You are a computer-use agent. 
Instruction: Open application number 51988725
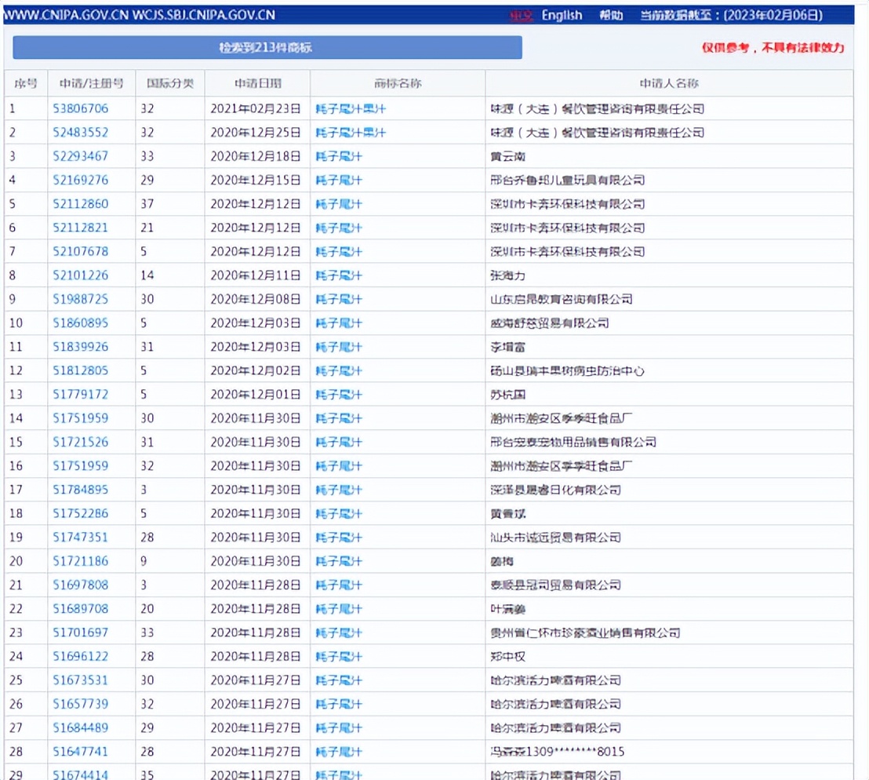(x=81, y=299)
